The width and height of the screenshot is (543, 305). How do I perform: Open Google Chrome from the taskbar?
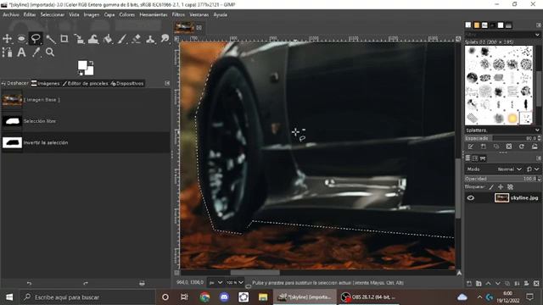click(204, 297)
